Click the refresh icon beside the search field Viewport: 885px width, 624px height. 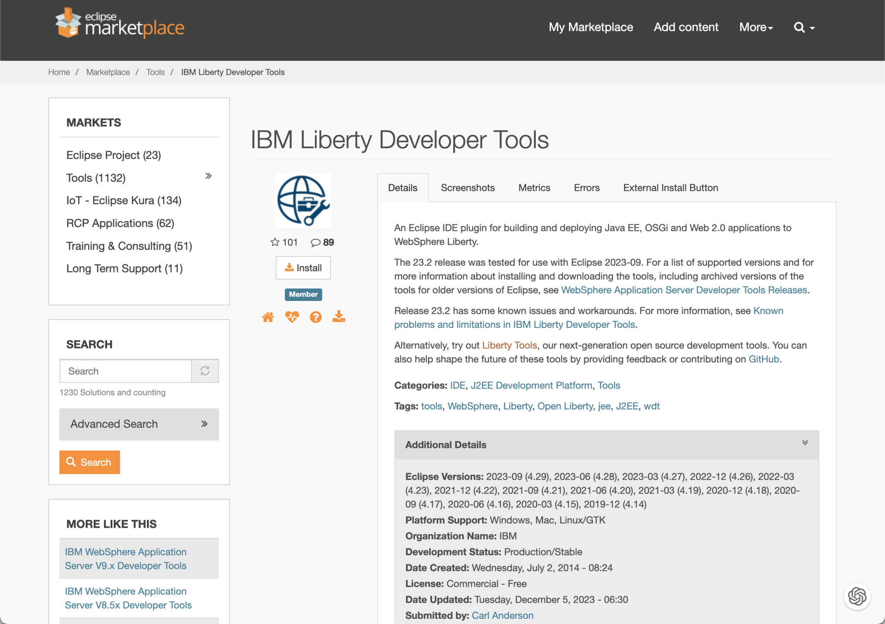(205, 371)
